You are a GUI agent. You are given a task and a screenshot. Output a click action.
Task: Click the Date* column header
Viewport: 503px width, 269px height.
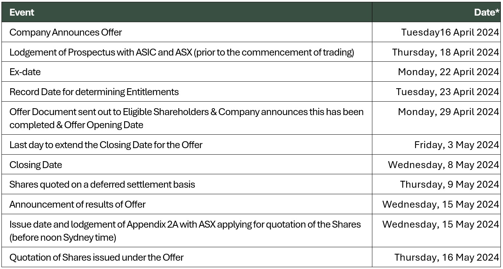tap(487, 12)
